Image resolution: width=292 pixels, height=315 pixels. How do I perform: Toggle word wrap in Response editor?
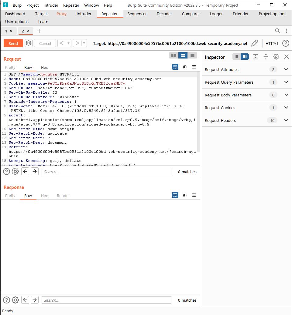click(175, 195)
